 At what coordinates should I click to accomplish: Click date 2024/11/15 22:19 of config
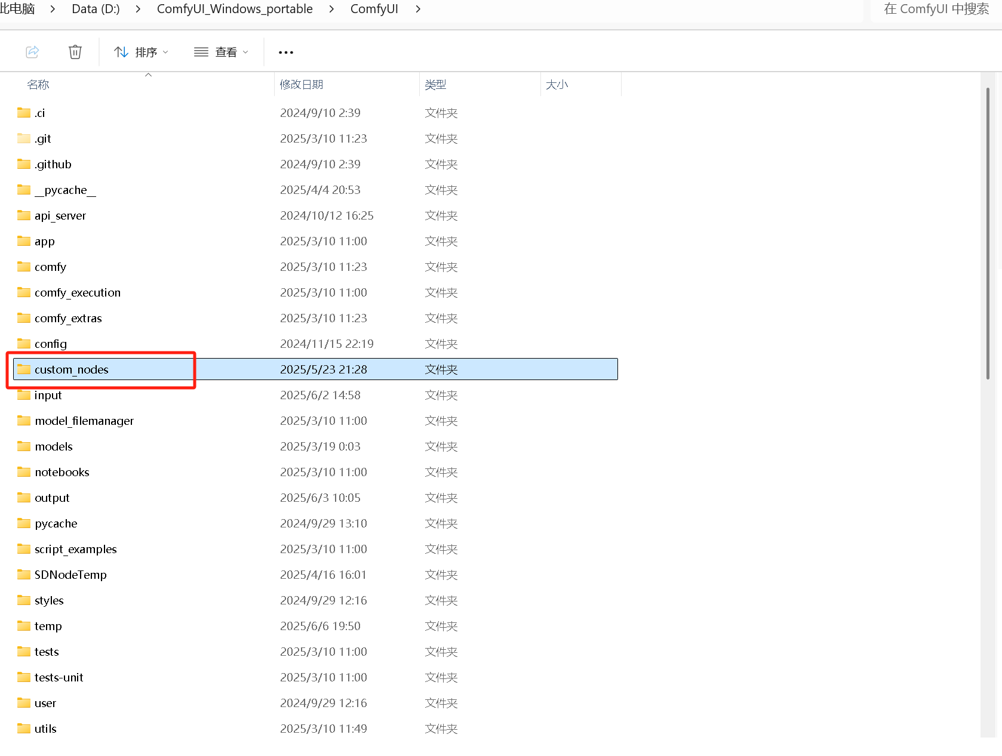(327, 344)
